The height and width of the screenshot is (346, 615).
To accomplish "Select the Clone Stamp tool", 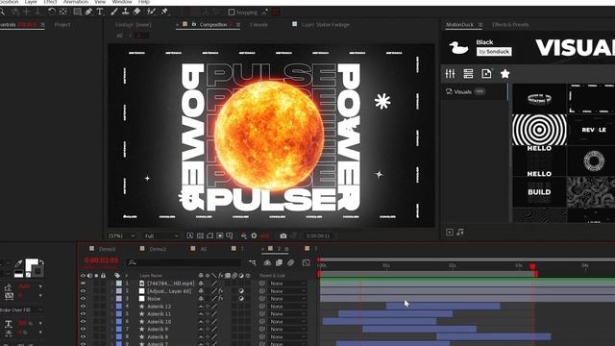I will pos(126,12).
